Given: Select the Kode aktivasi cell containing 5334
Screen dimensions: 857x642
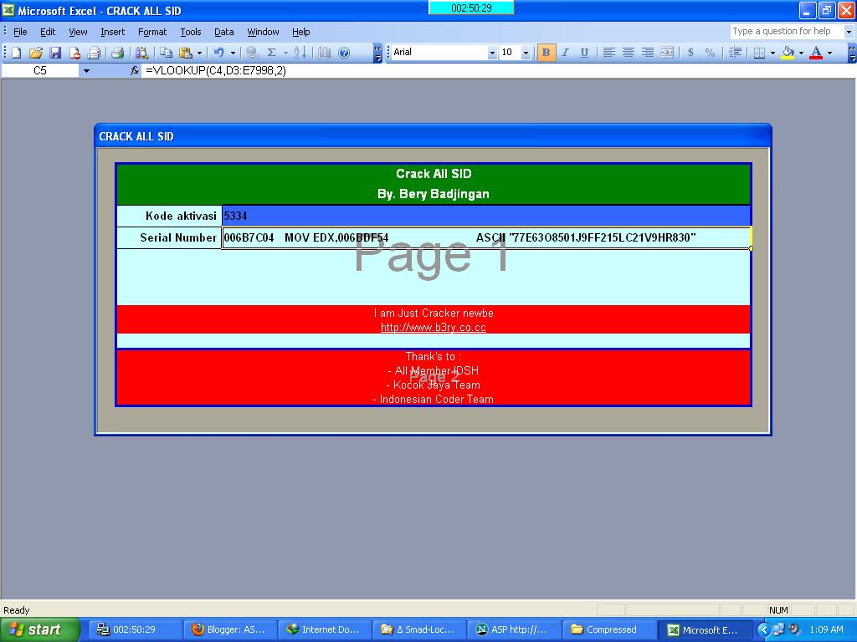Looking at the screenshot, I should (486, 217).
